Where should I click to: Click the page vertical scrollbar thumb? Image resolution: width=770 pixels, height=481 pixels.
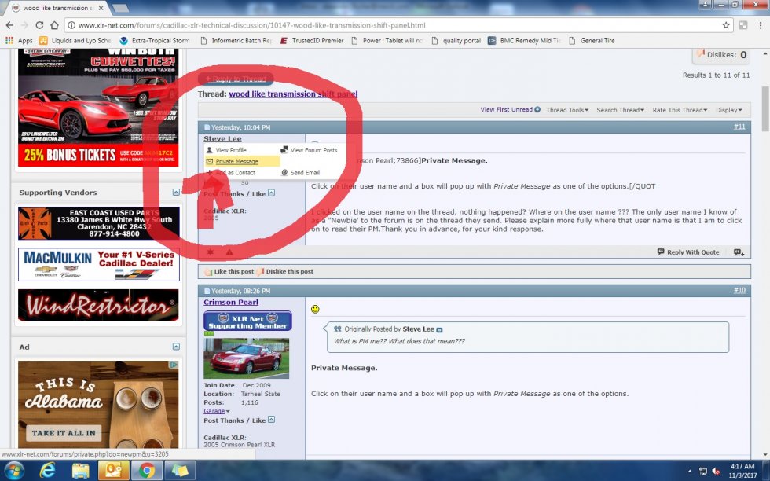(765, 108)
